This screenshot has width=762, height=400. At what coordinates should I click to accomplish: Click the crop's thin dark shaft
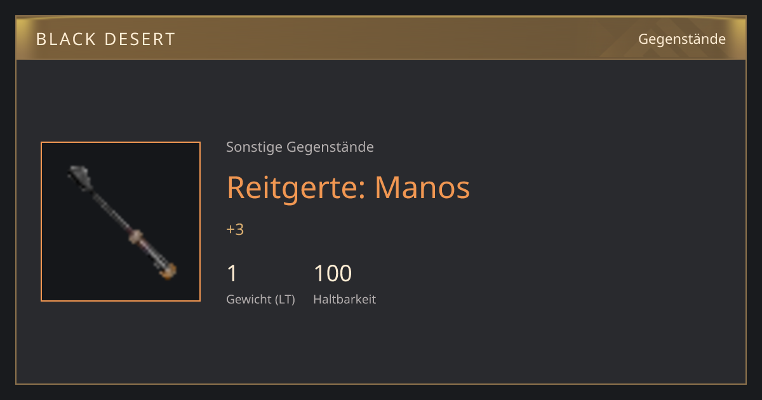[111, 210]
